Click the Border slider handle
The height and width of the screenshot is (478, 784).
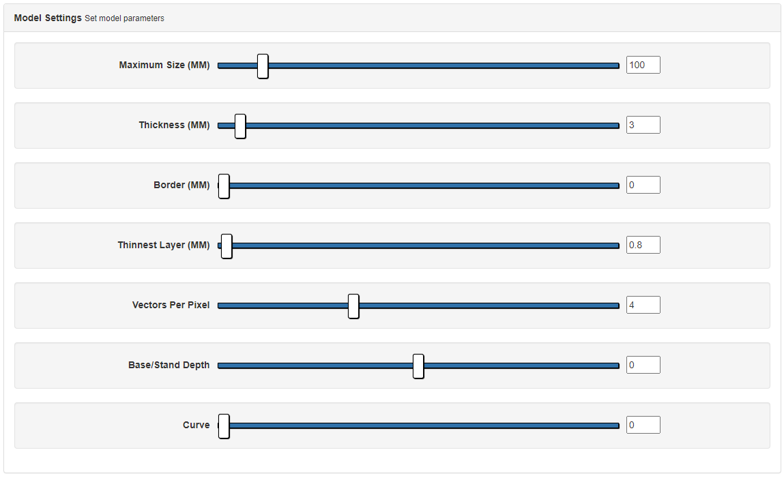point(224,186)
